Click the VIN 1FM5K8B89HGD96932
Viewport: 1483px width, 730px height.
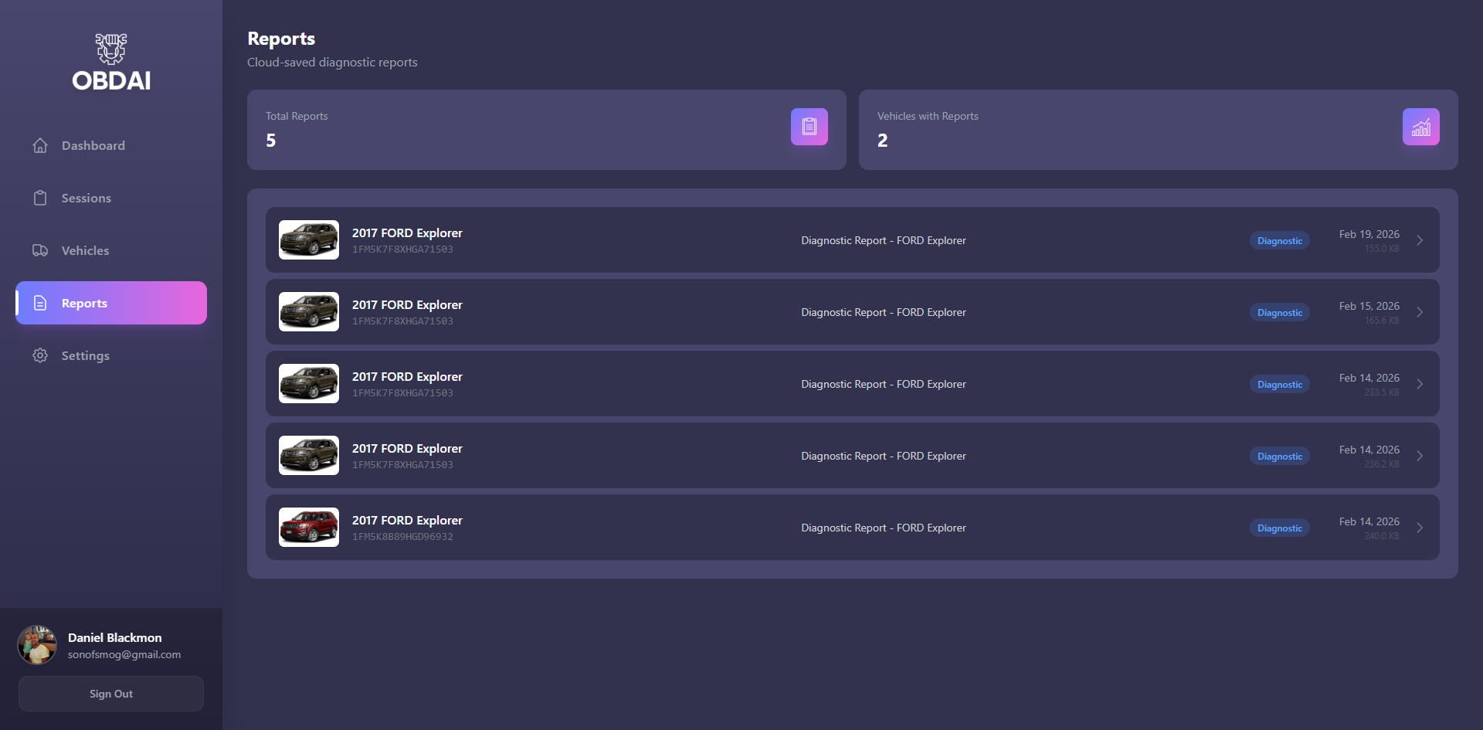click(x=402, y=537)
